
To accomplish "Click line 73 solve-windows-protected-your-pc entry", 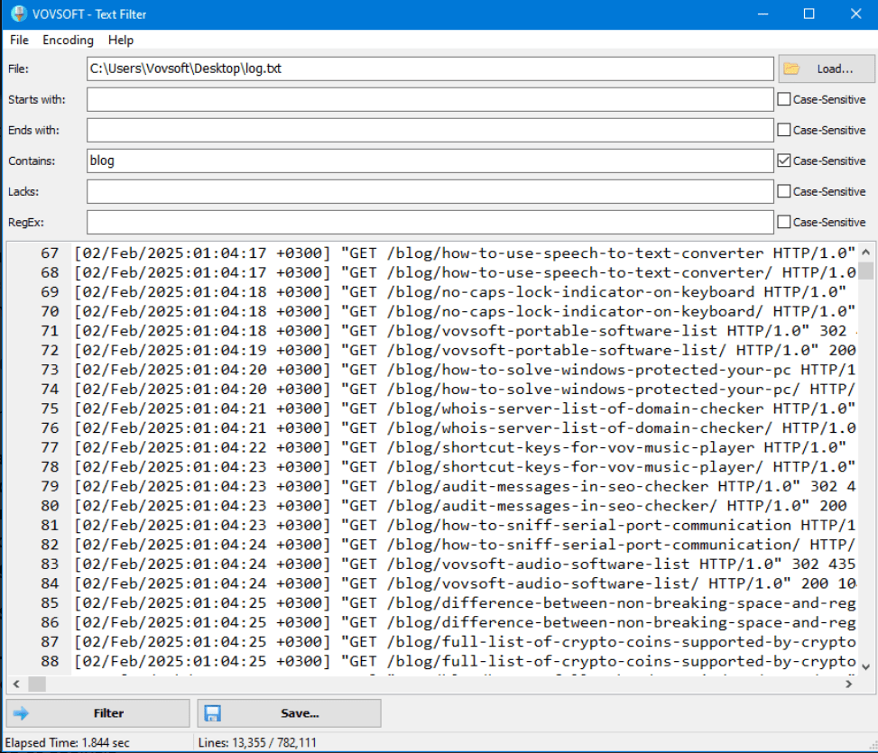I will 465,370.
